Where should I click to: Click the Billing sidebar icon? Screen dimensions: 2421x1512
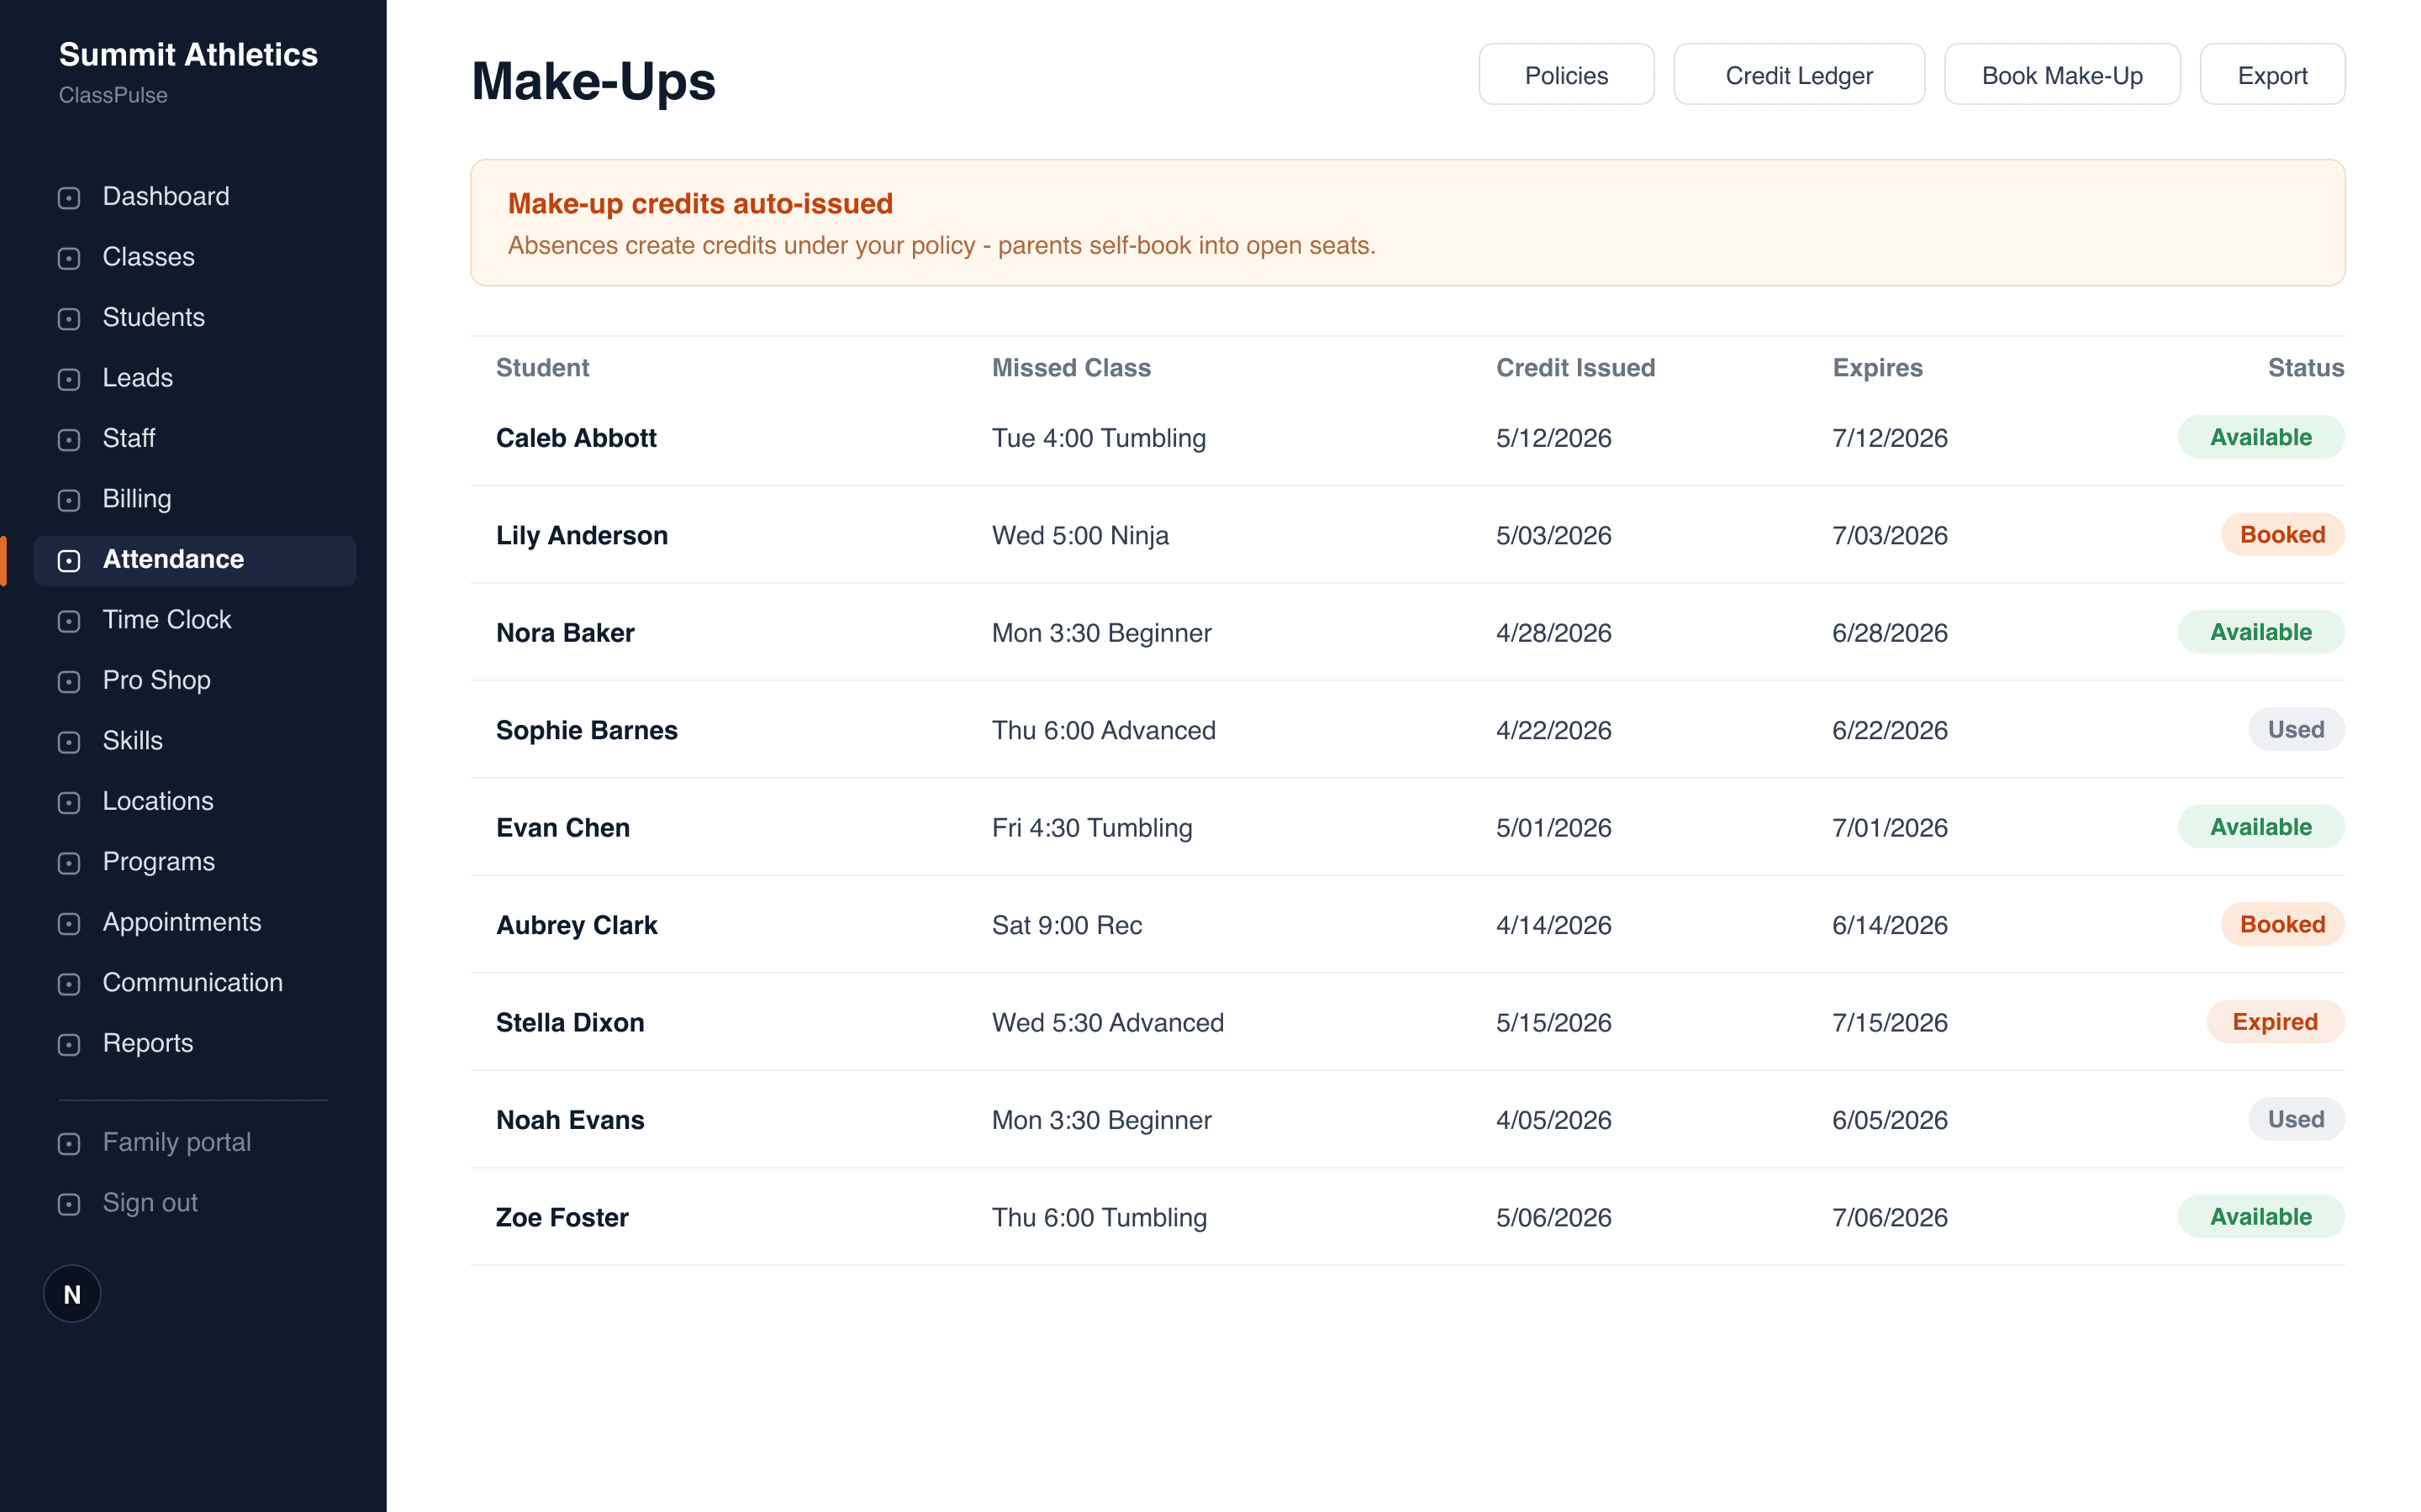(69, 500)
